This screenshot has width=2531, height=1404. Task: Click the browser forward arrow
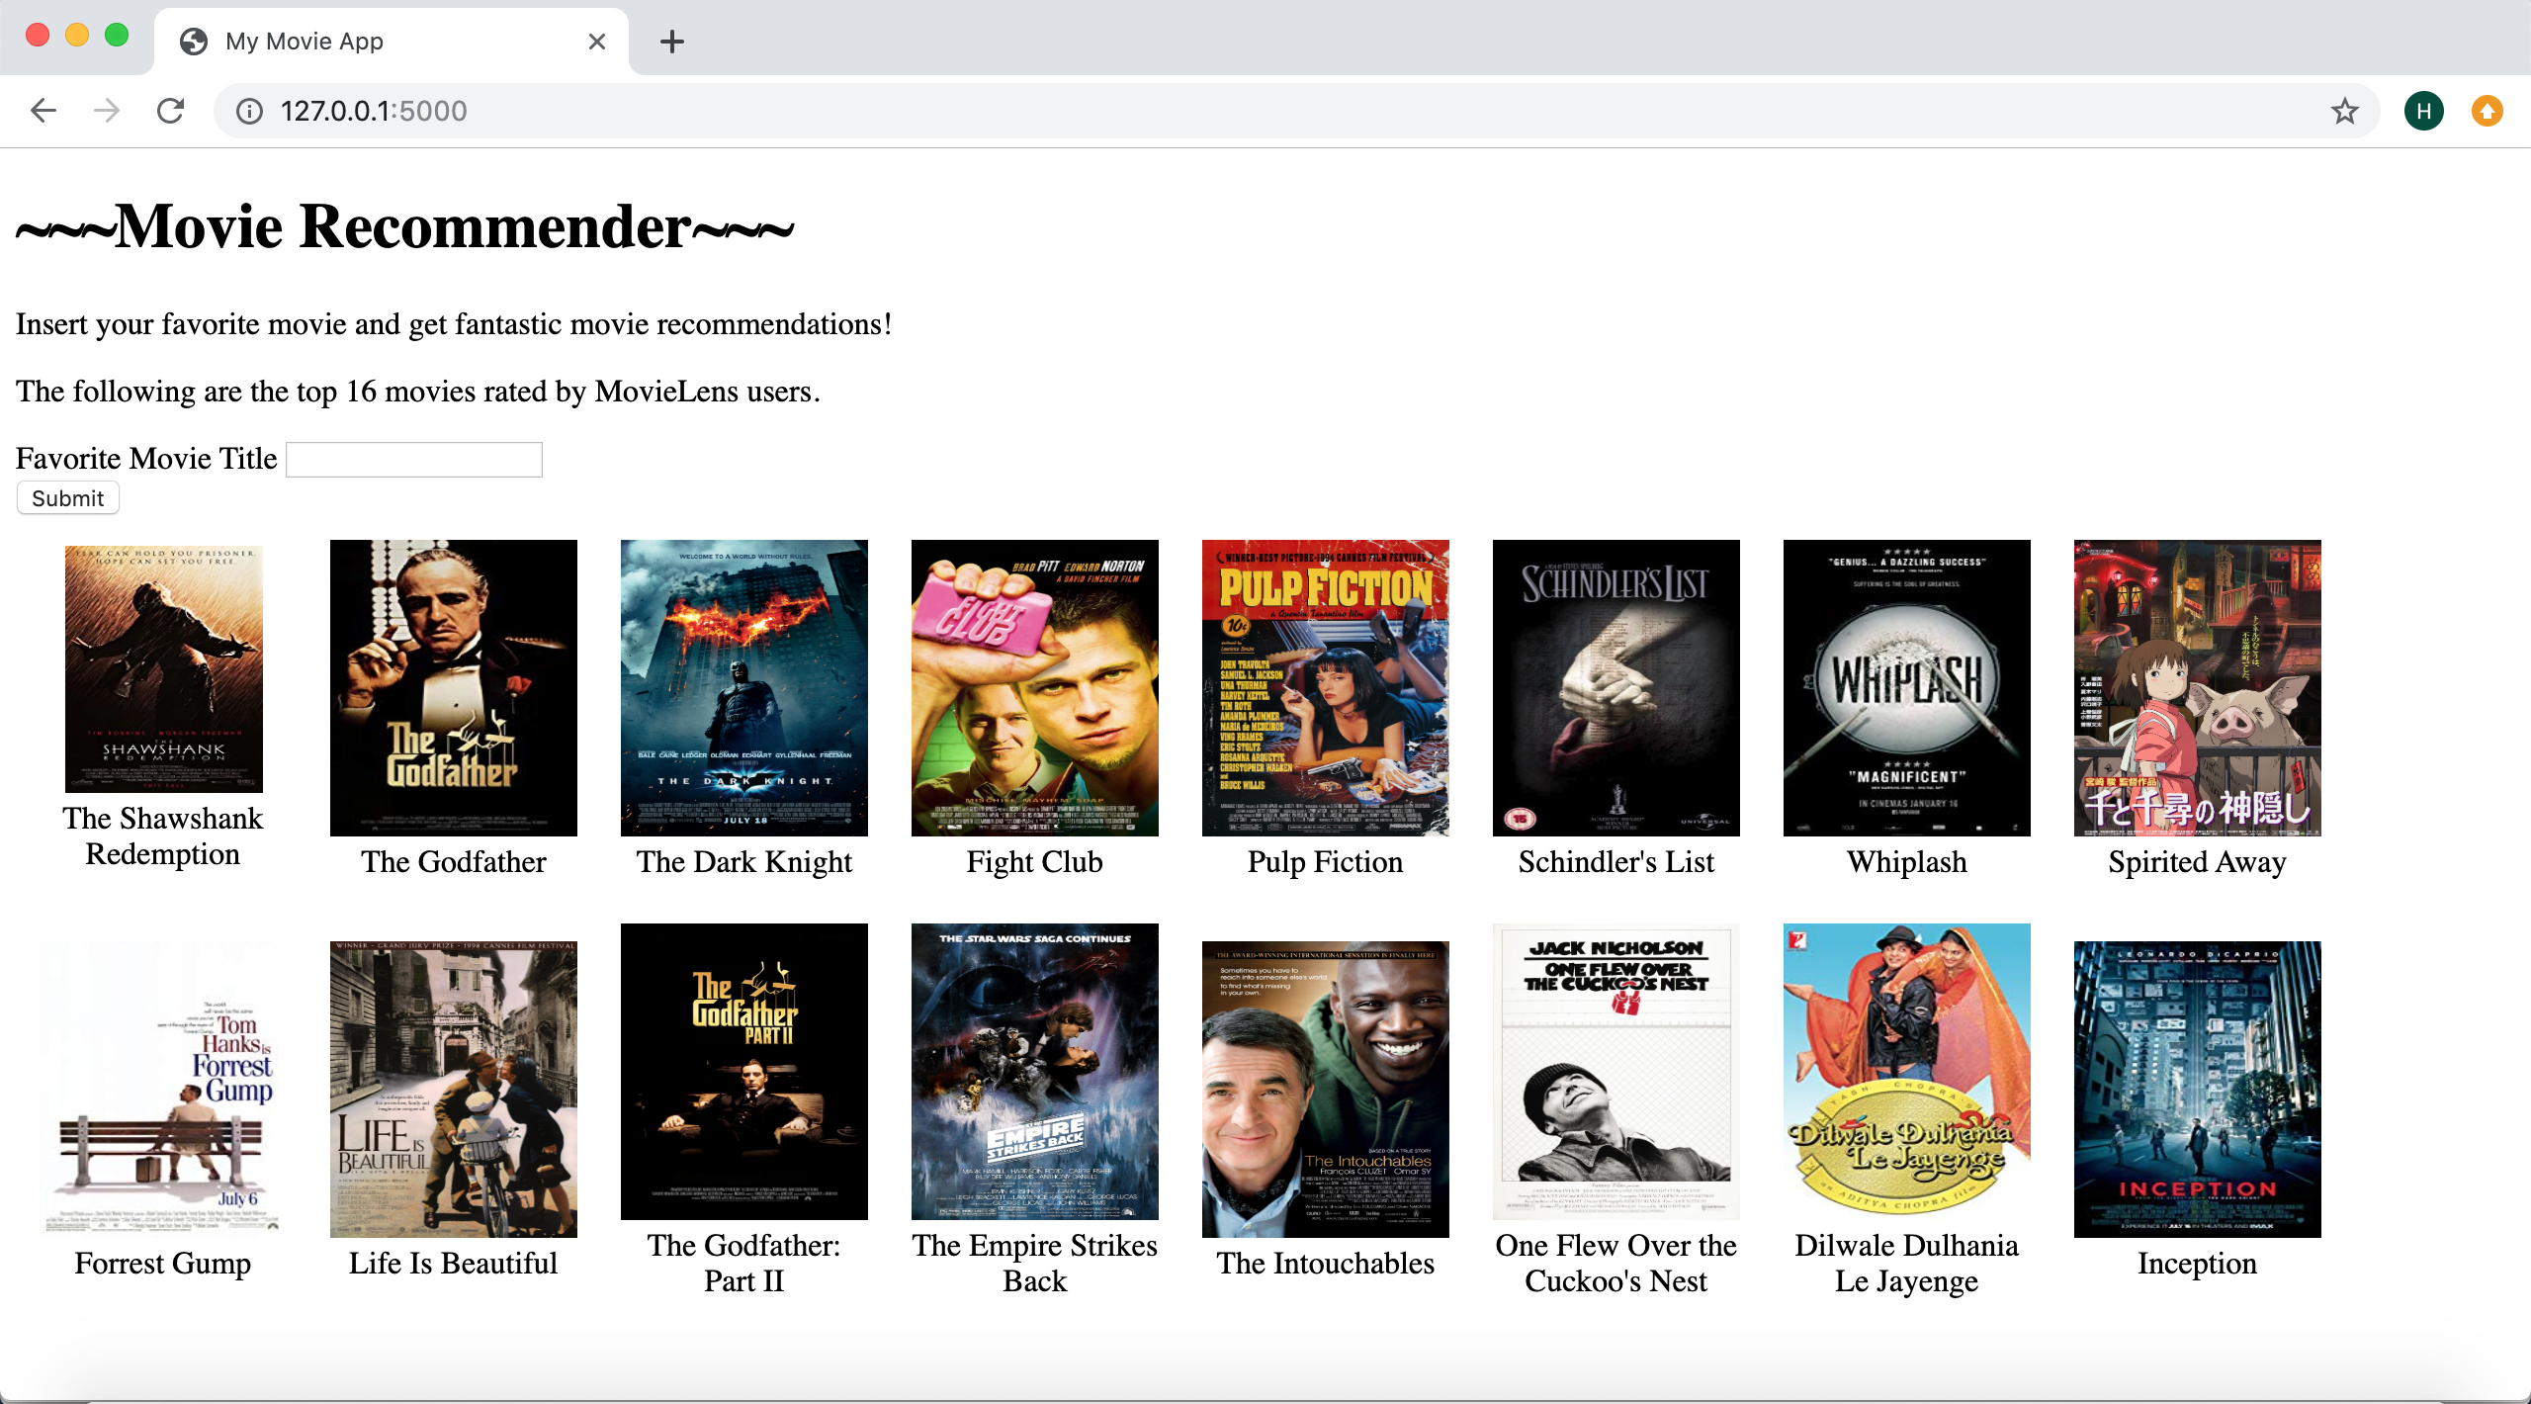(x=107, y=111)
